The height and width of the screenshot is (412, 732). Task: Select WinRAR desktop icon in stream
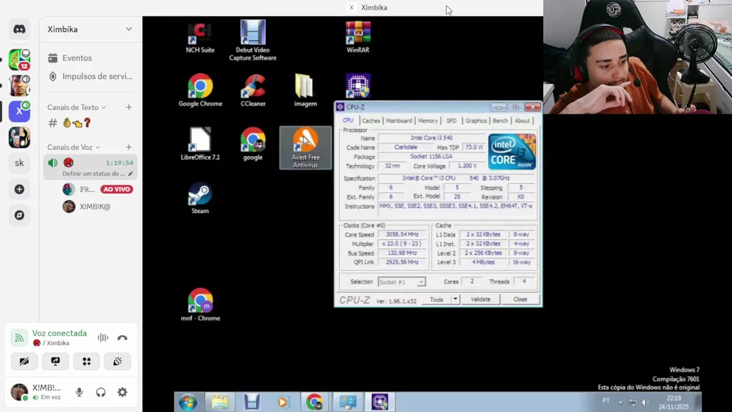358,38
